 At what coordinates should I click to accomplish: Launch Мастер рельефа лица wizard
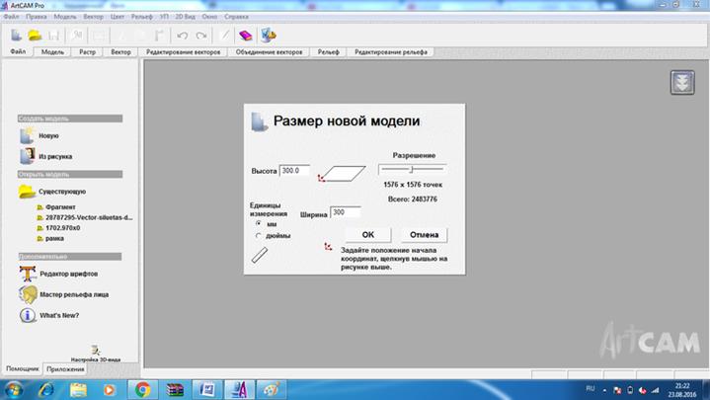[63, 294]
